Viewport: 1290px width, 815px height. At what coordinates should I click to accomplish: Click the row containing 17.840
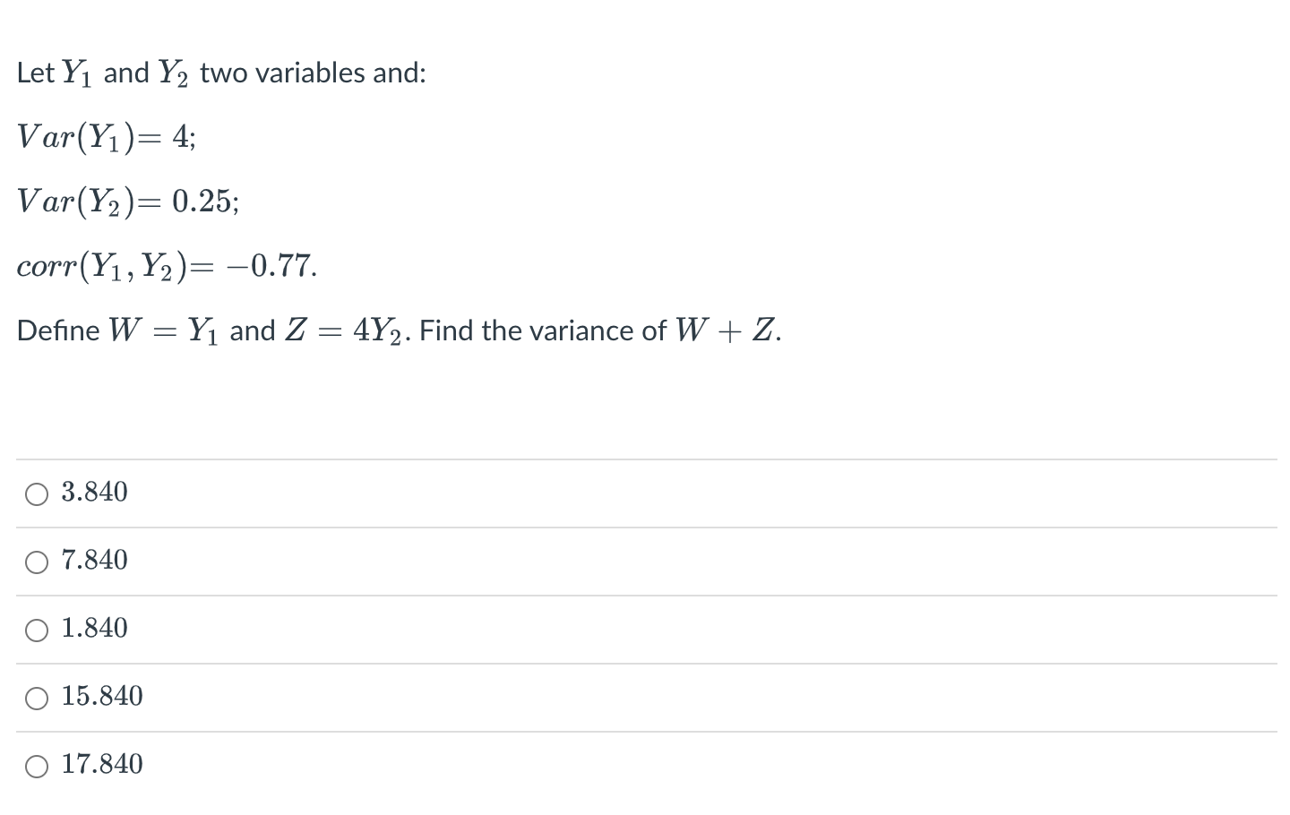627,765
